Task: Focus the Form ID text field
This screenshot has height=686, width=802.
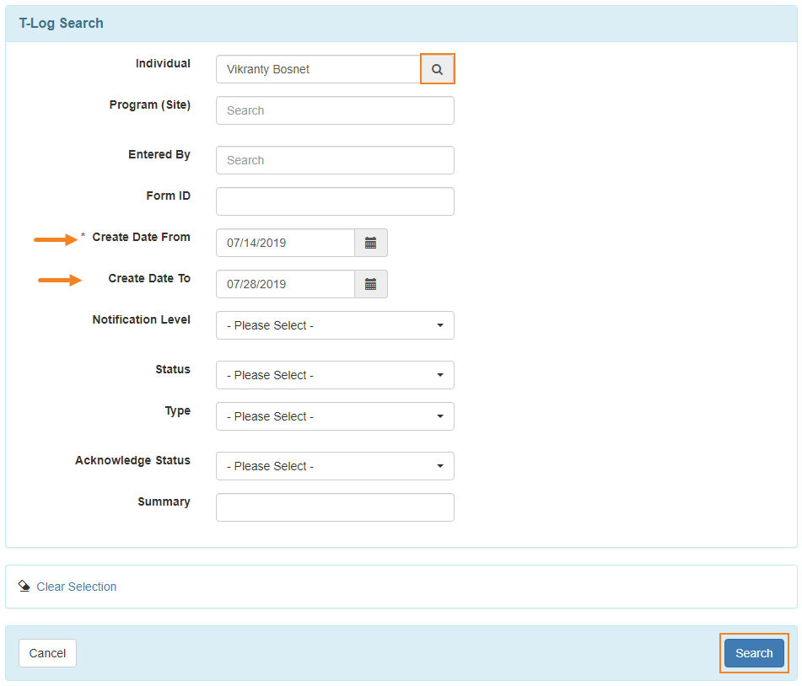Action: tap(335, 201)
